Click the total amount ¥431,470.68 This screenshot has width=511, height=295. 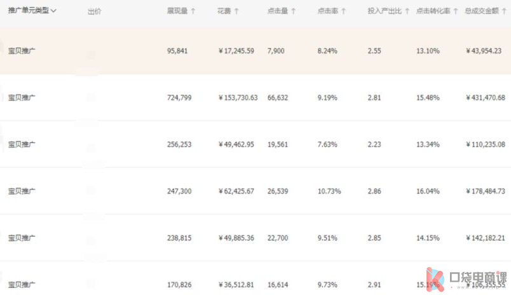[x=486, y=98]
